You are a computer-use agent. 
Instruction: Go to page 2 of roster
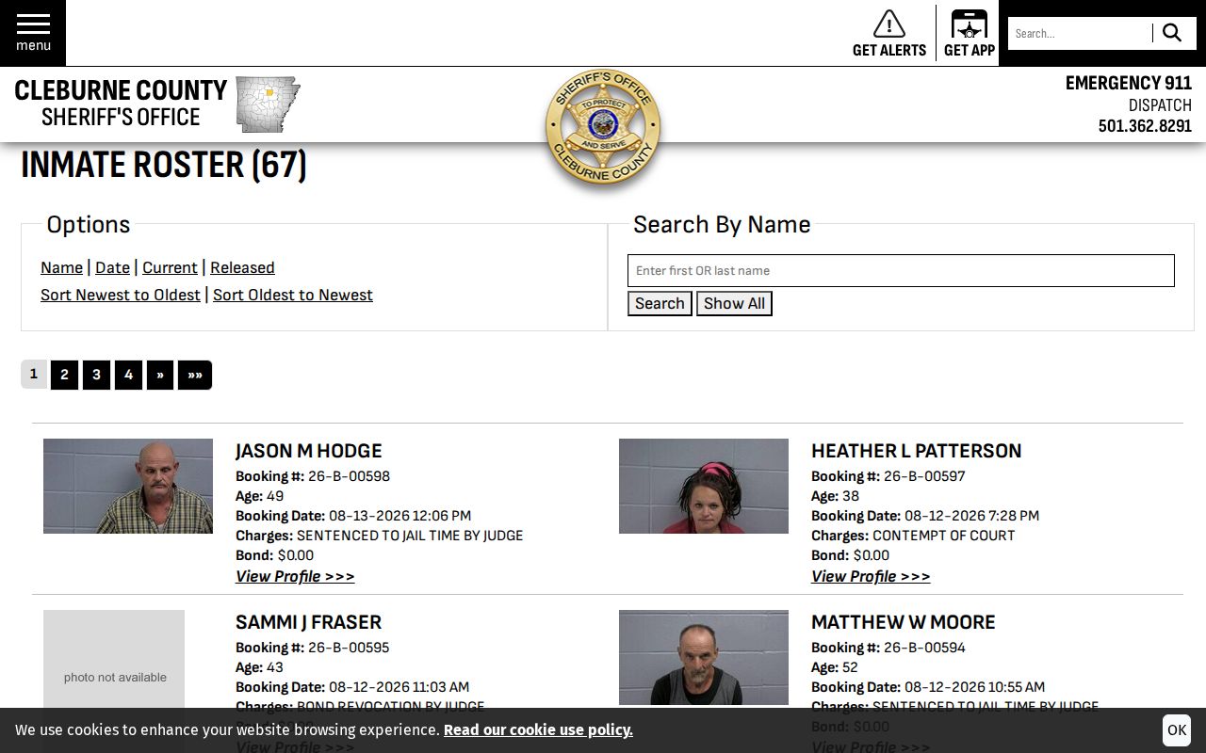click(x=64, y=375)
